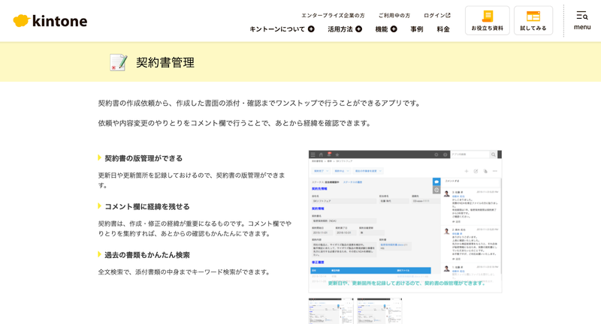Screen dimensions: 601x324
Task: Click the gear settings icon in preview
Action: [x=436, y=154]
